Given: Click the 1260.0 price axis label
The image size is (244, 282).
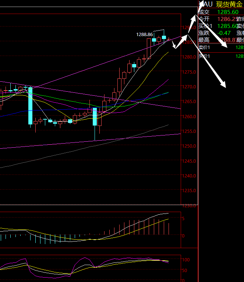Looking at the screenshot, I should pos(189,117).
